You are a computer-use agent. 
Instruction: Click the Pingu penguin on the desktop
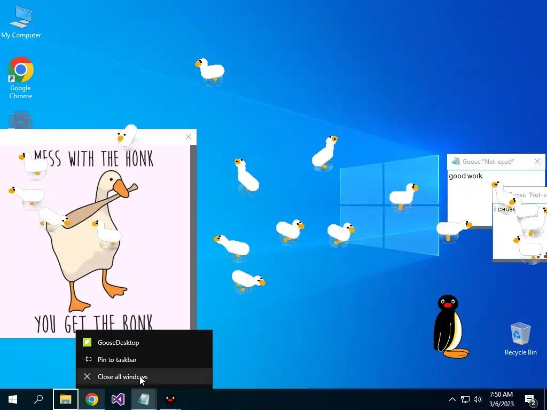pos(450,327)
